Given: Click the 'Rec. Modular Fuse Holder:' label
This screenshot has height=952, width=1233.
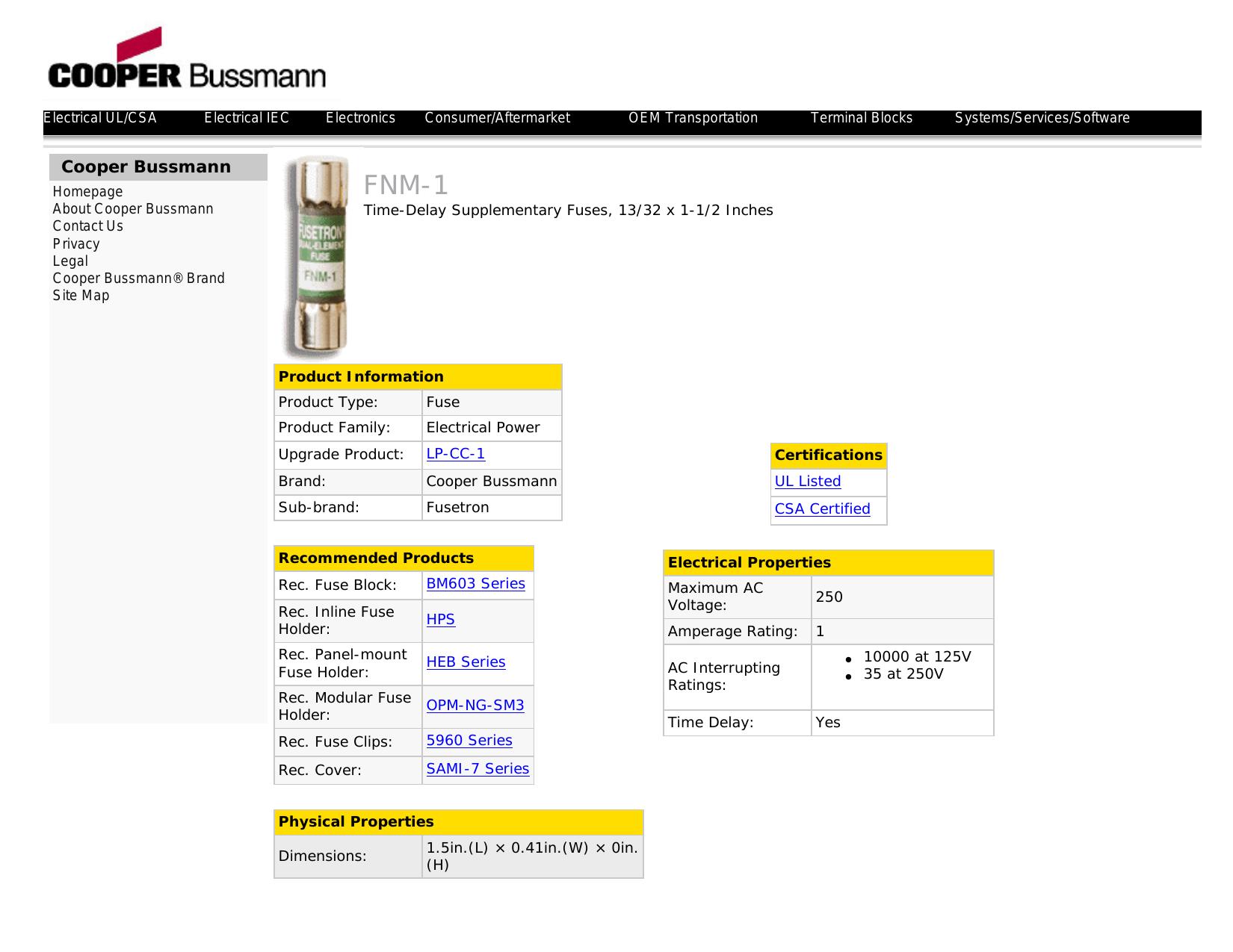Looking at the screenshot, I should (x=344, y=706).
